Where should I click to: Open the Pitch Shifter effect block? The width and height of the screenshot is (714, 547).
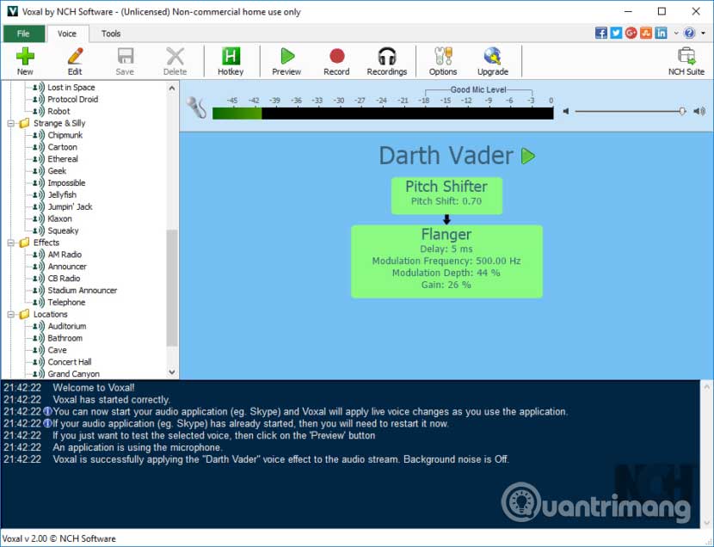click(446, 195)
